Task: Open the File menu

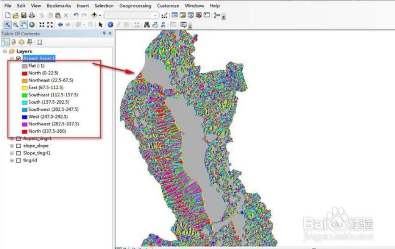Action: pos(8,5)
